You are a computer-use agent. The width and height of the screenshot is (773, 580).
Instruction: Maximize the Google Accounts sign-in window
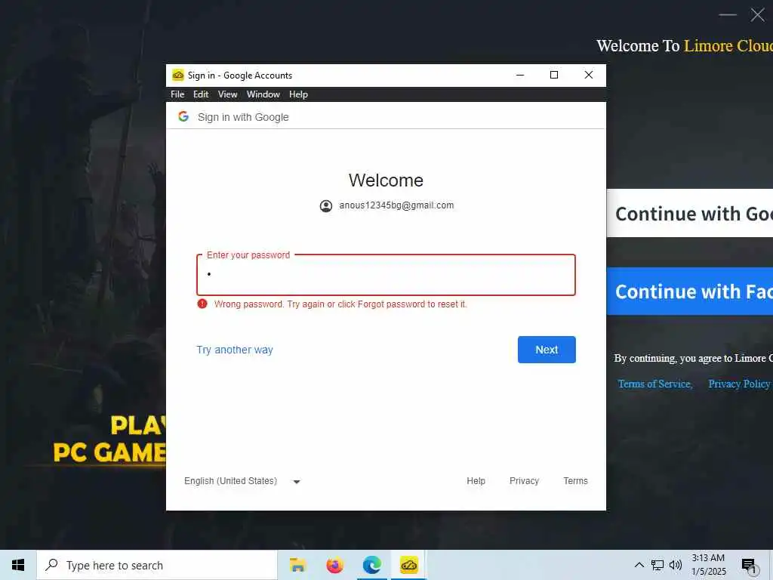coord(554,75)
